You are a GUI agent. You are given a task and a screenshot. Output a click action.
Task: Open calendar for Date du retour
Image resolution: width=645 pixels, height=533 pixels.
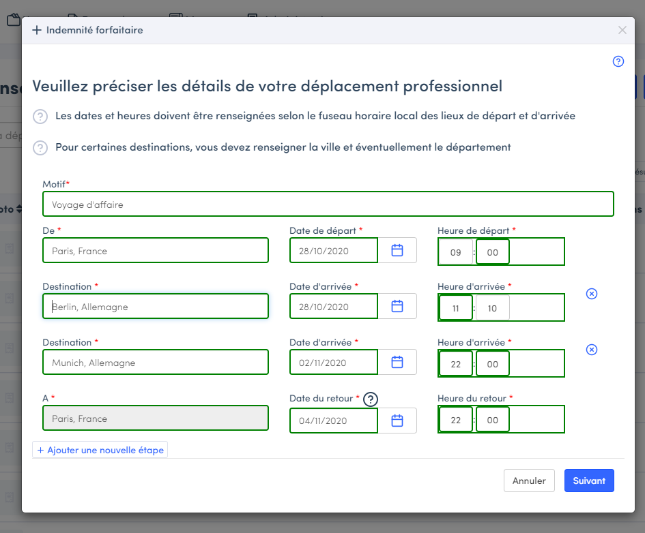click(397, 421)
